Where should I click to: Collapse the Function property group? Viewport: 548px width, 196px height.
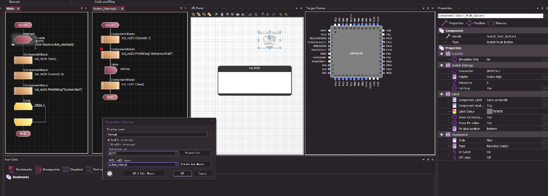(442, 54)
